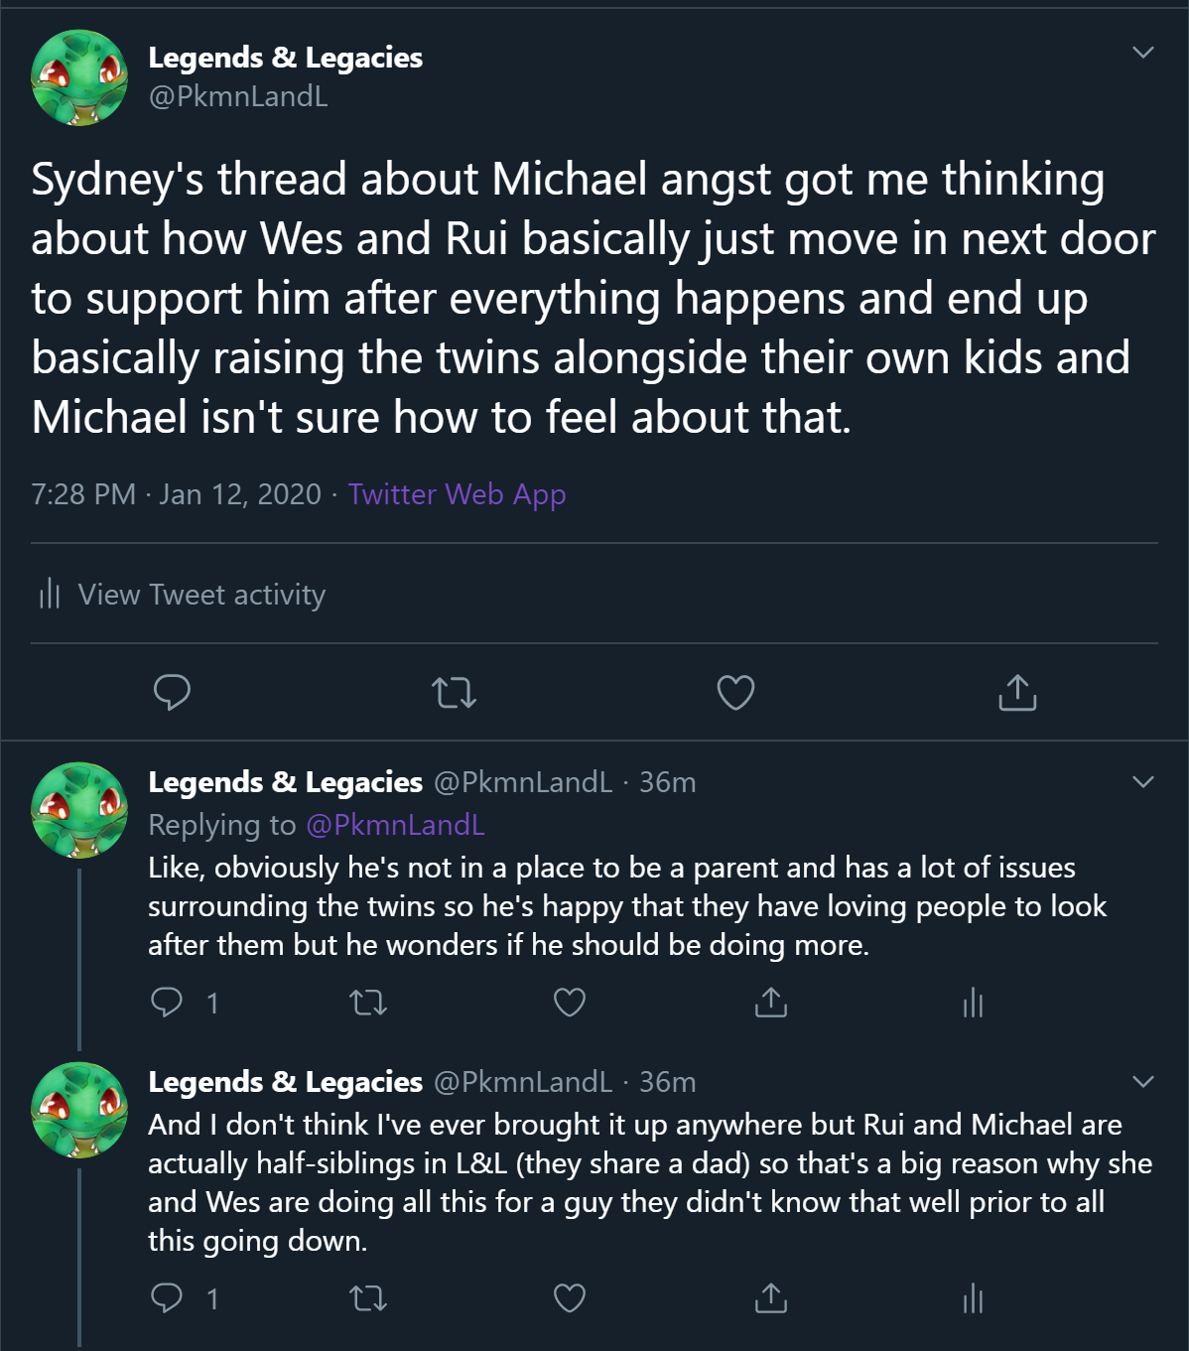This screenshot has width=1189, height=1351.
Task: Retweet the first reply tweet
Action: point(369,1003)
